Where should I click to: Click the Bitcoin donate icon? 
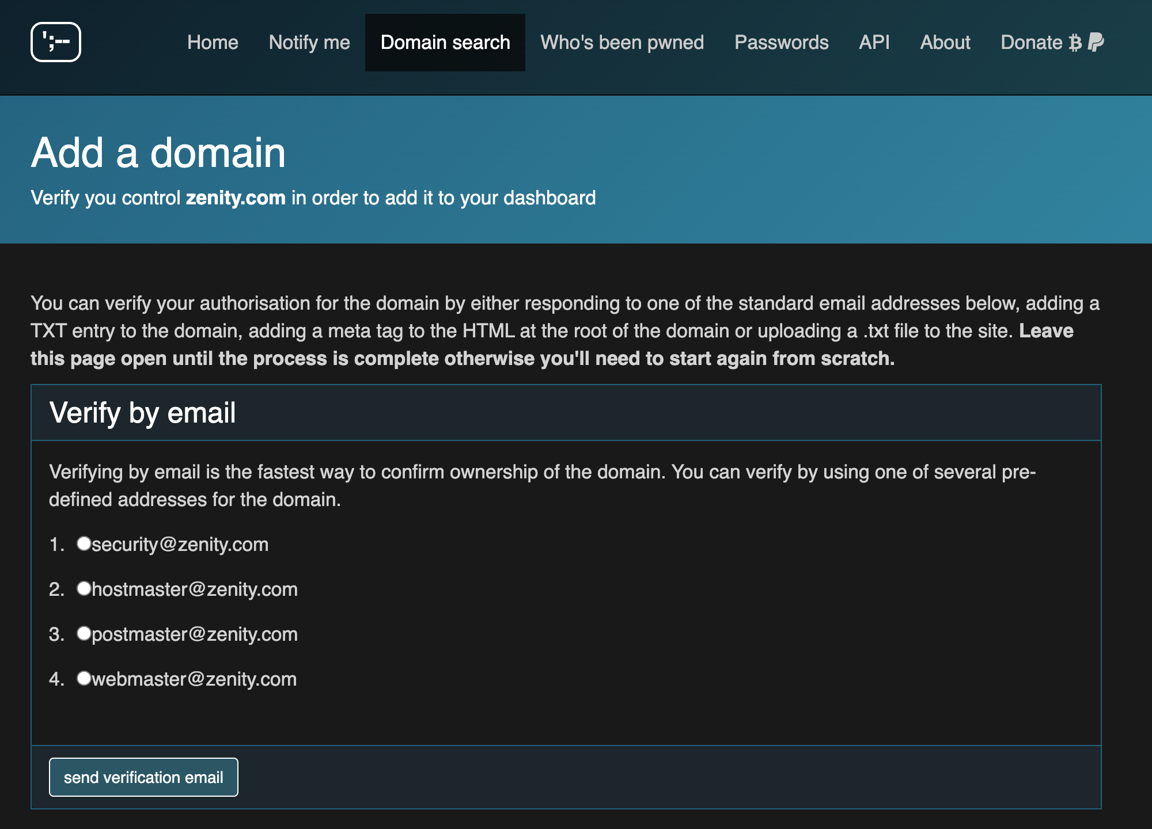(x=1075, y=43)
